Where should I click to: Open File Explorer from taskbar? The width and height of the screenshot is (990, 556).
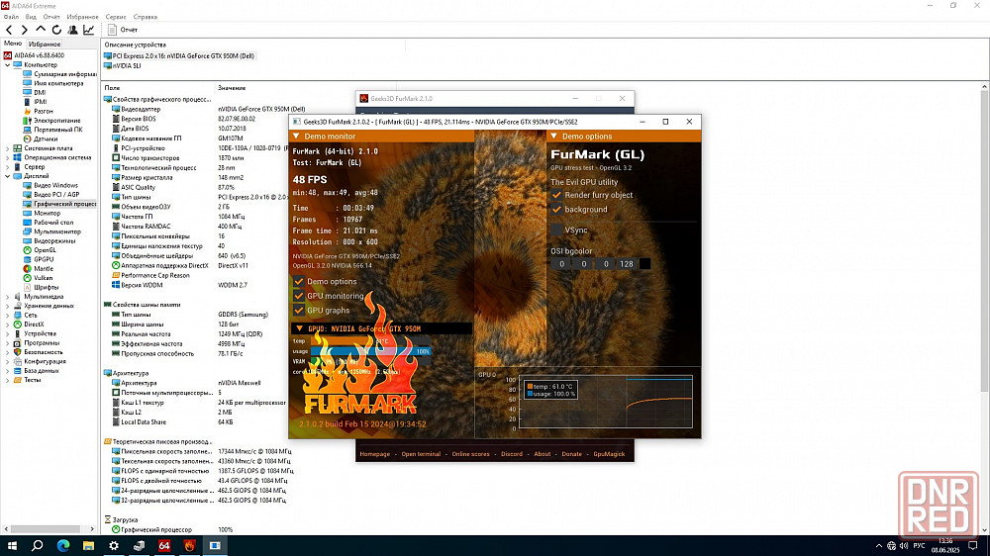coord(88,546)
